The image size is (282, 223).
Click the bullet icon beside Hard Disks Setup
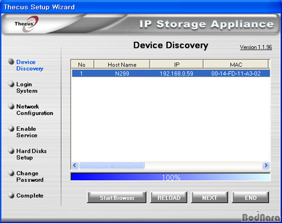coord(11,150)
